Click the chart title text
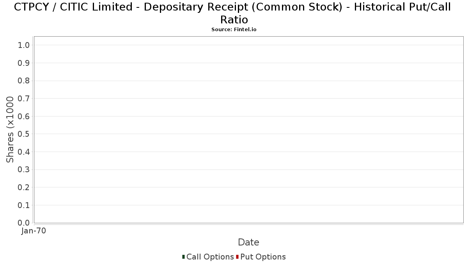 pyautogui.click(x=232, y=13)
